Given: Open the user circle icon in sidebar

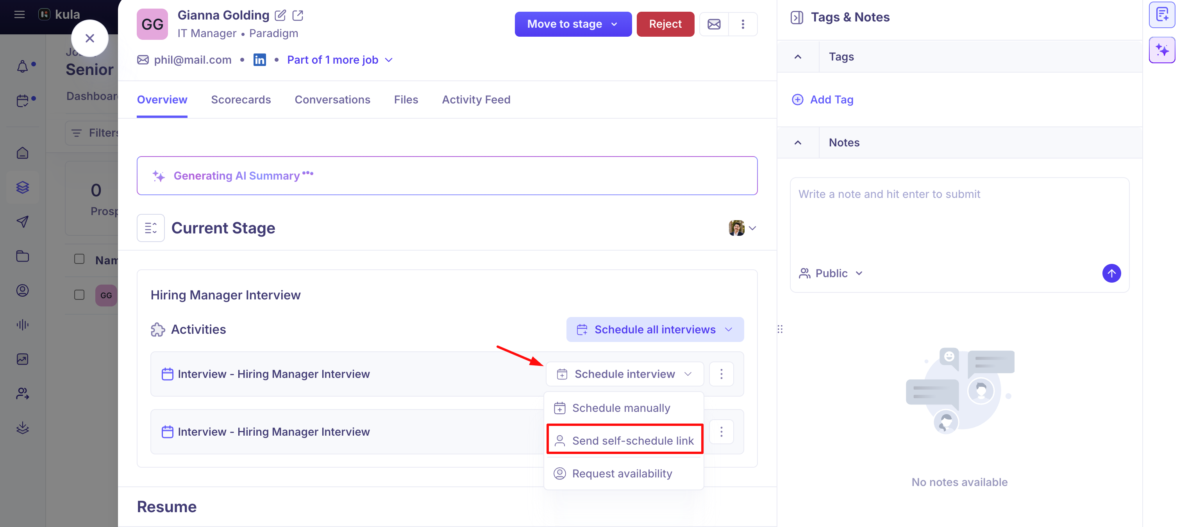Looking at the screenshot, I should (22, 290).
